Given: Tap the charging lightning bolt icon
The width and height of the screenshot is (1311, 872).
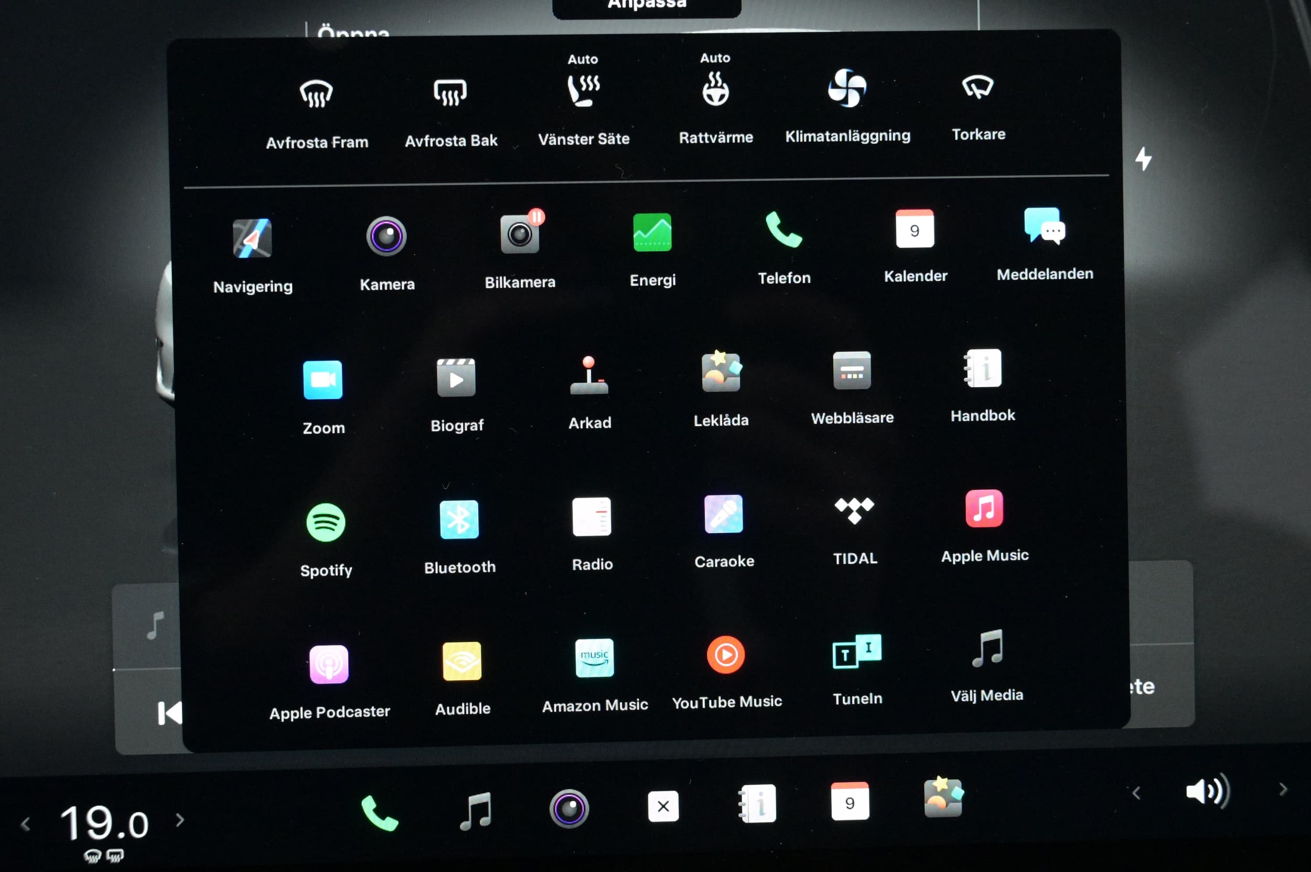Looking at the screenshot, I should click(x=1143, y=158).
